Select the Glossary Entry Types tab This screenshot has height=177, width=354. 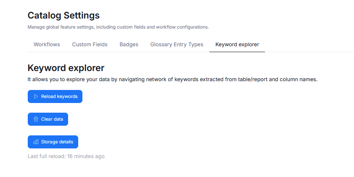pos(177,45)
